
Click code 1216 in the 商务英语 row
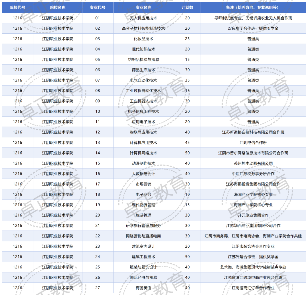(x=17, y=288)
